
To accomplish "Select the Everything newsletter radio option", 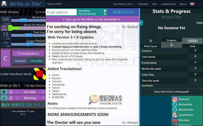I will 105,11.
